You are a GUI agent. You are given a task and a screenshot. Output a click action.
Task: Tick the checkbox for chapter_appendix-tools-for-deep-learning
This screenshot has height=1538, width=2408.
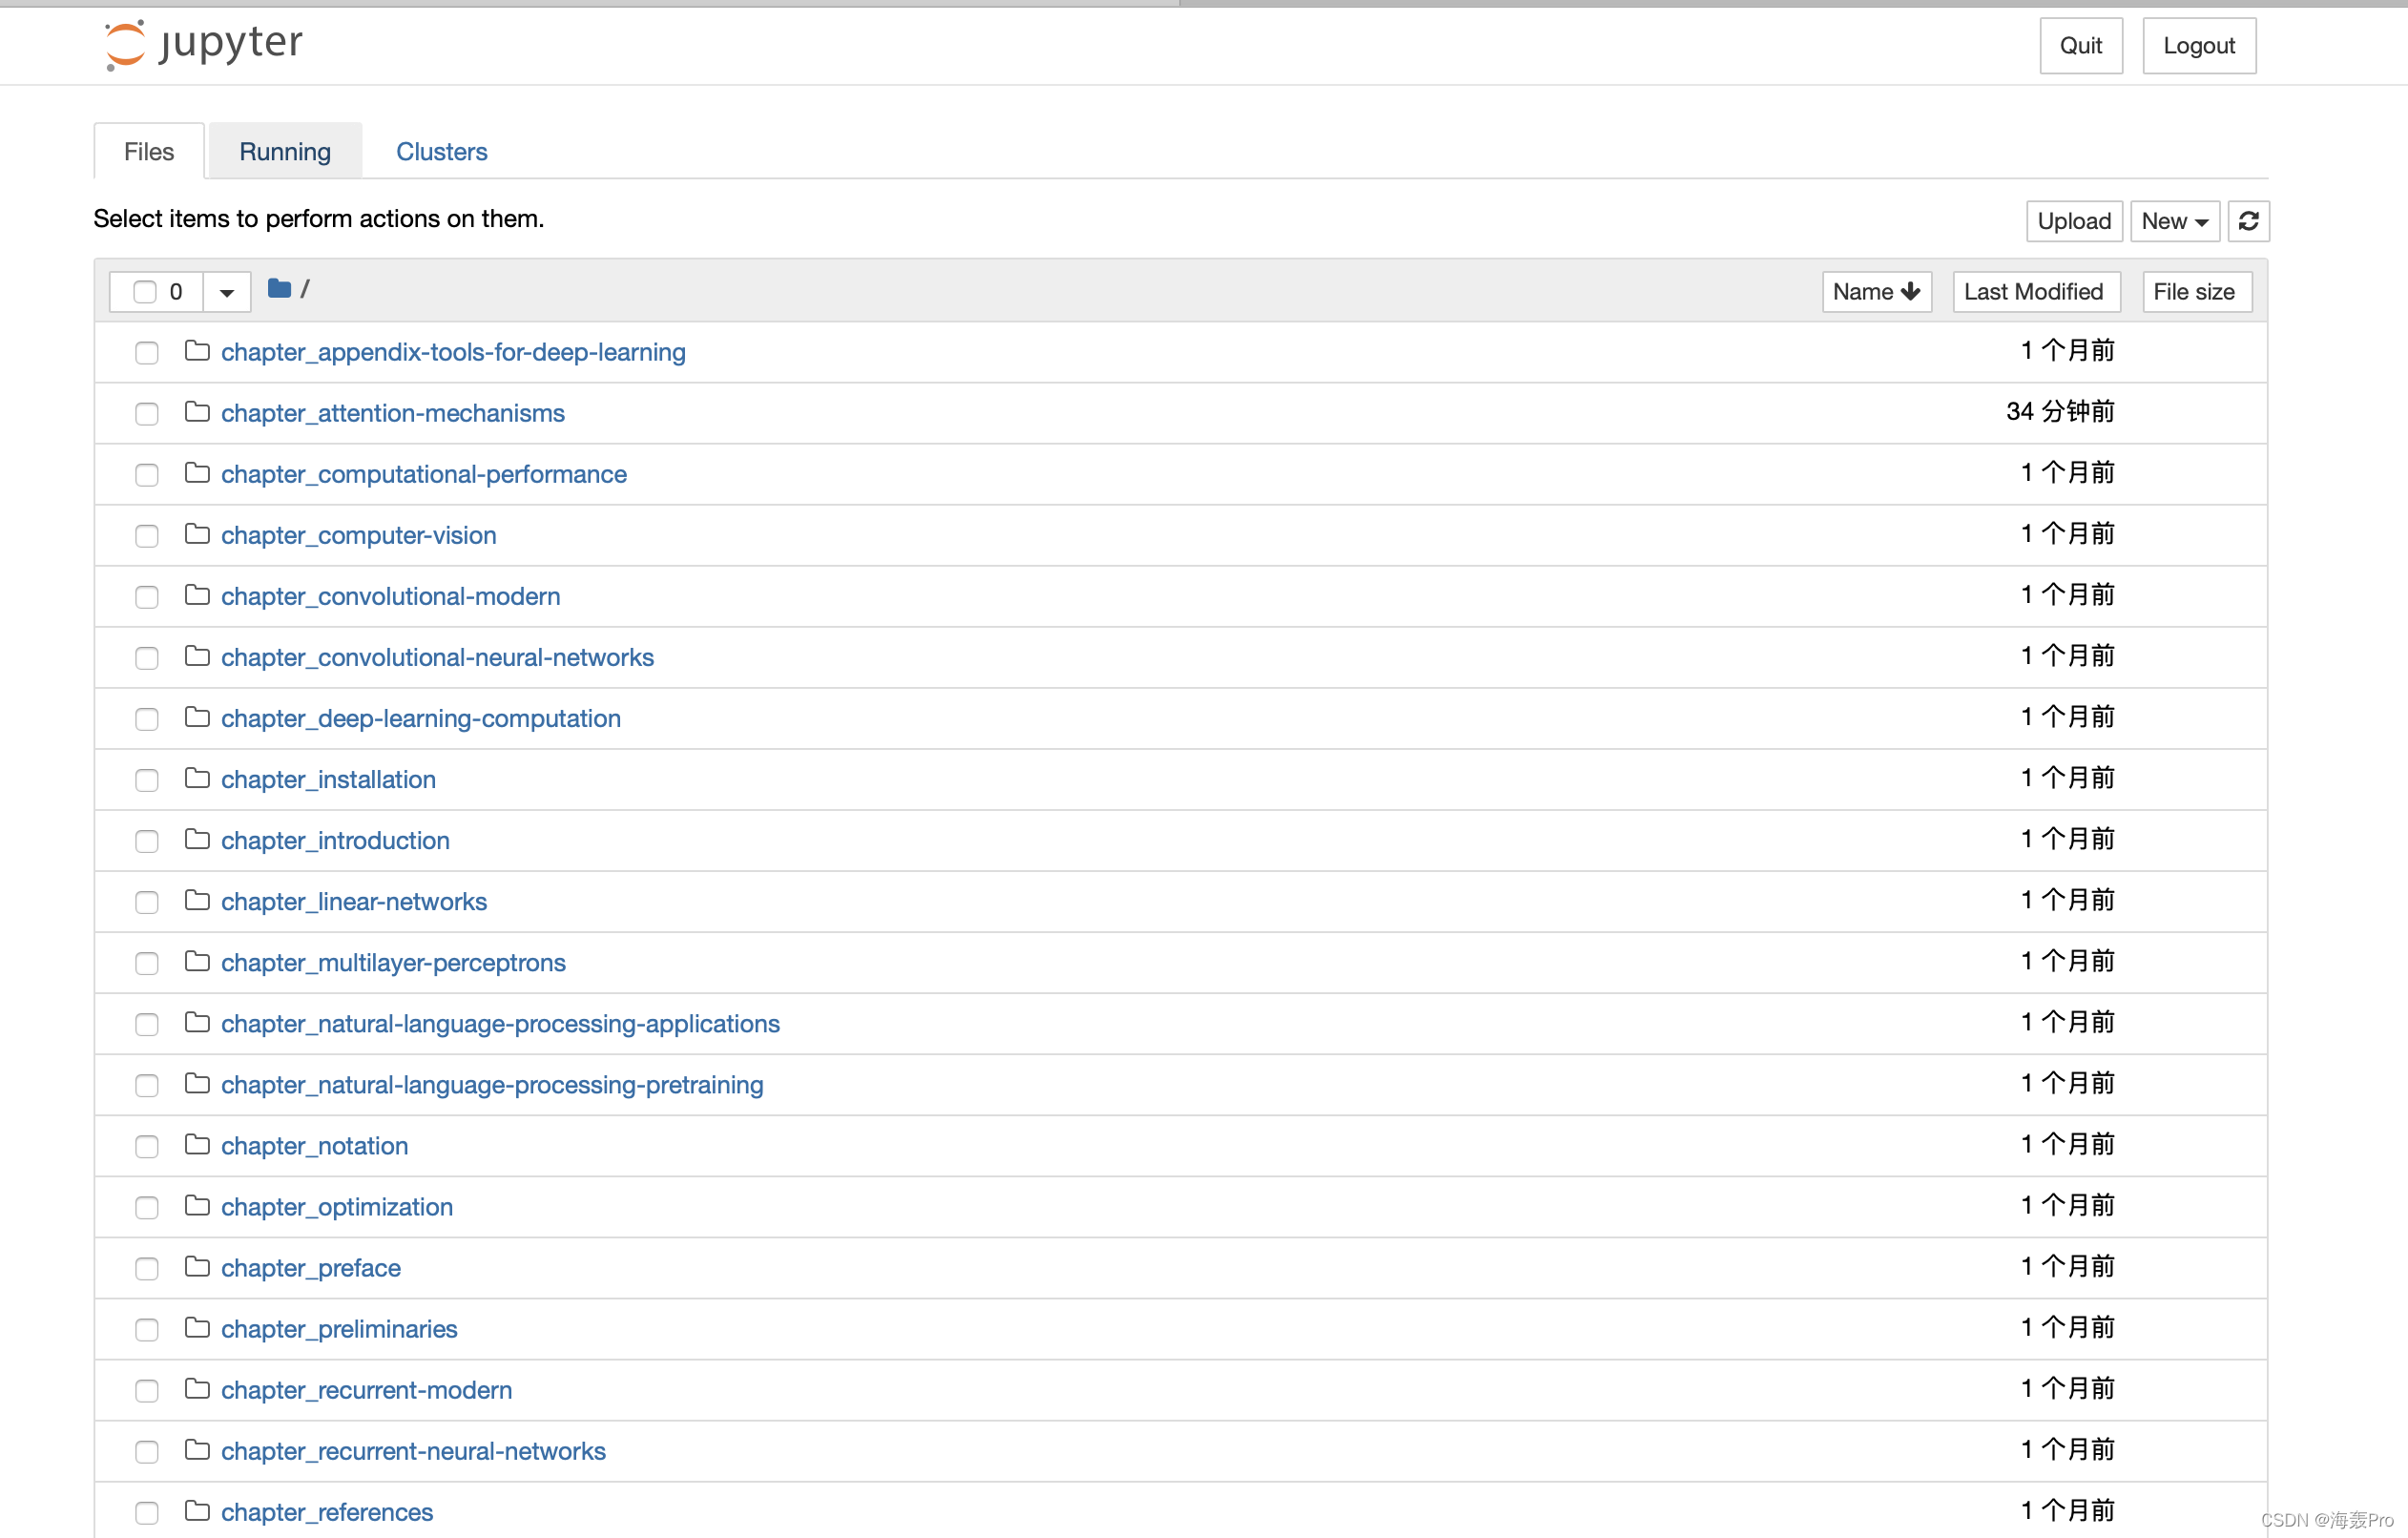(147, 353)
